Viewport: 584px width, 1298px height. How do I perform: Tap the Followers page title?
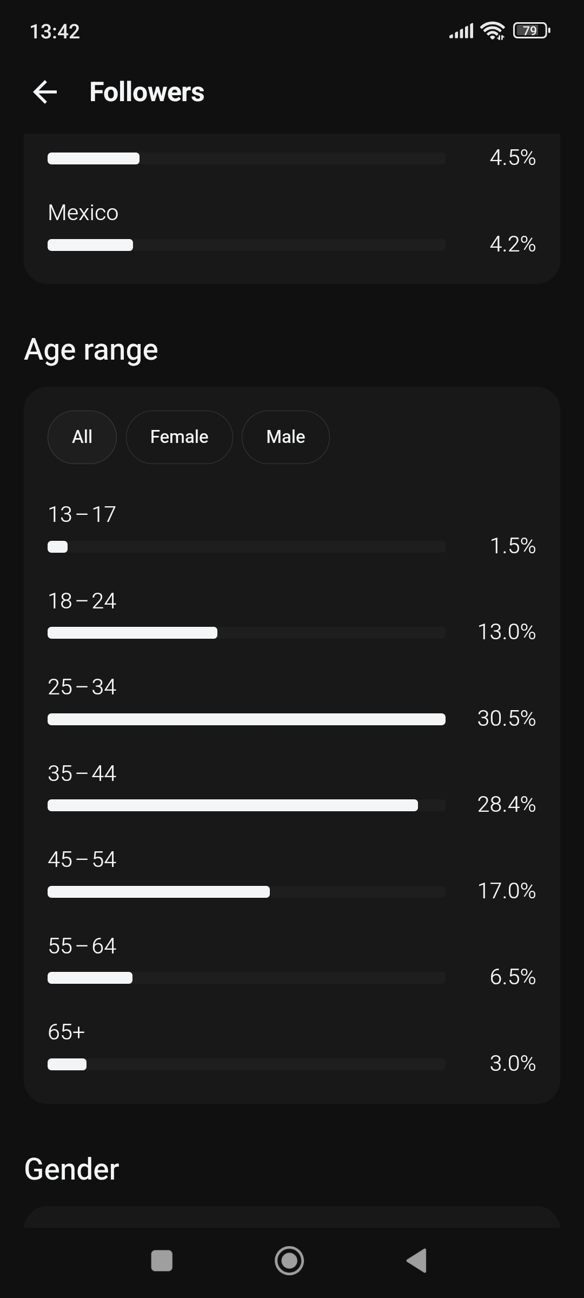coord(147,92)
